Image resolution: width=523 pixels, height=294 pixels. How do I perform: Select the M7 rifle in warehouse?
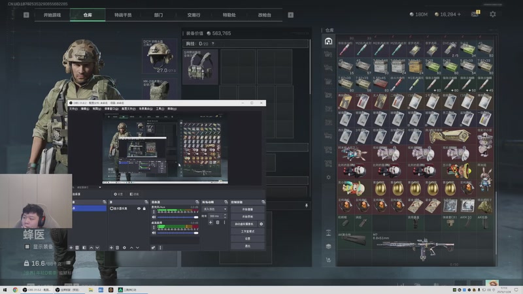415,249
